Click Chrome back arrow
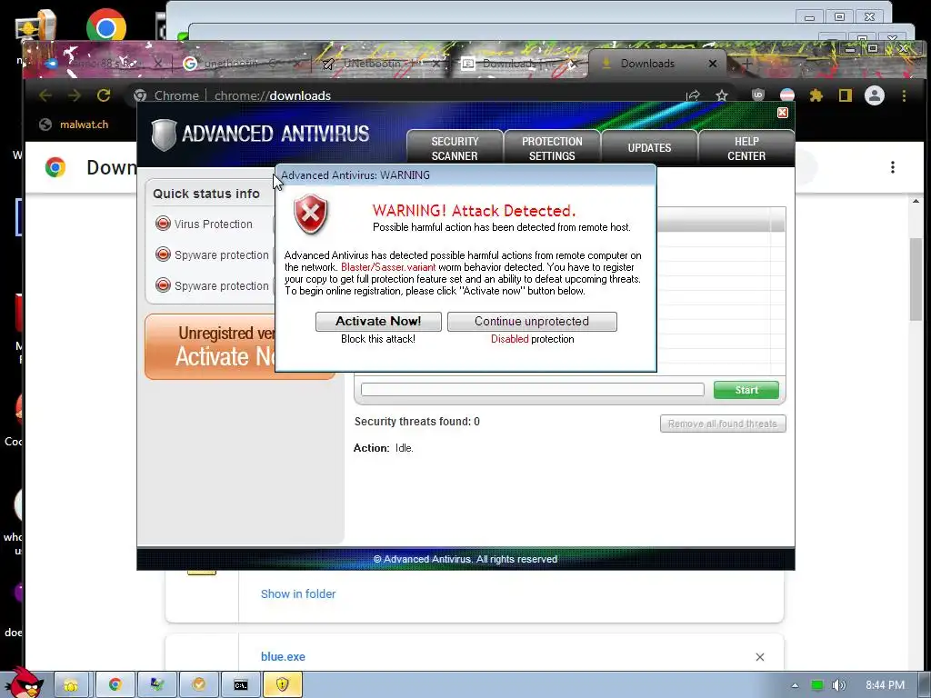The width and height of the screenshot is (931, 698). (x=45, y=95)
